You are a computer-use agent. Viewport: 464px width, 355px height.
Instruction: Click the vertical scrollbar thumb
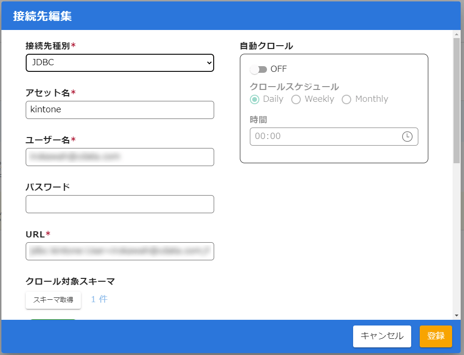pos(457,100)
